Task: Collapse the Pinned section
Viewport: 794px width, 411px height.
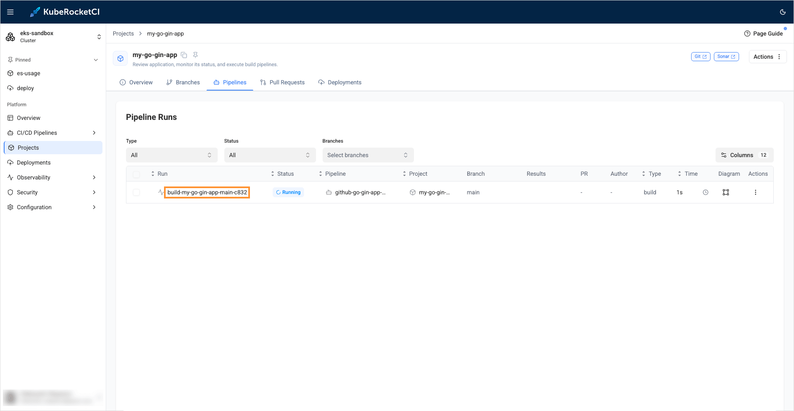Action: 96,60
